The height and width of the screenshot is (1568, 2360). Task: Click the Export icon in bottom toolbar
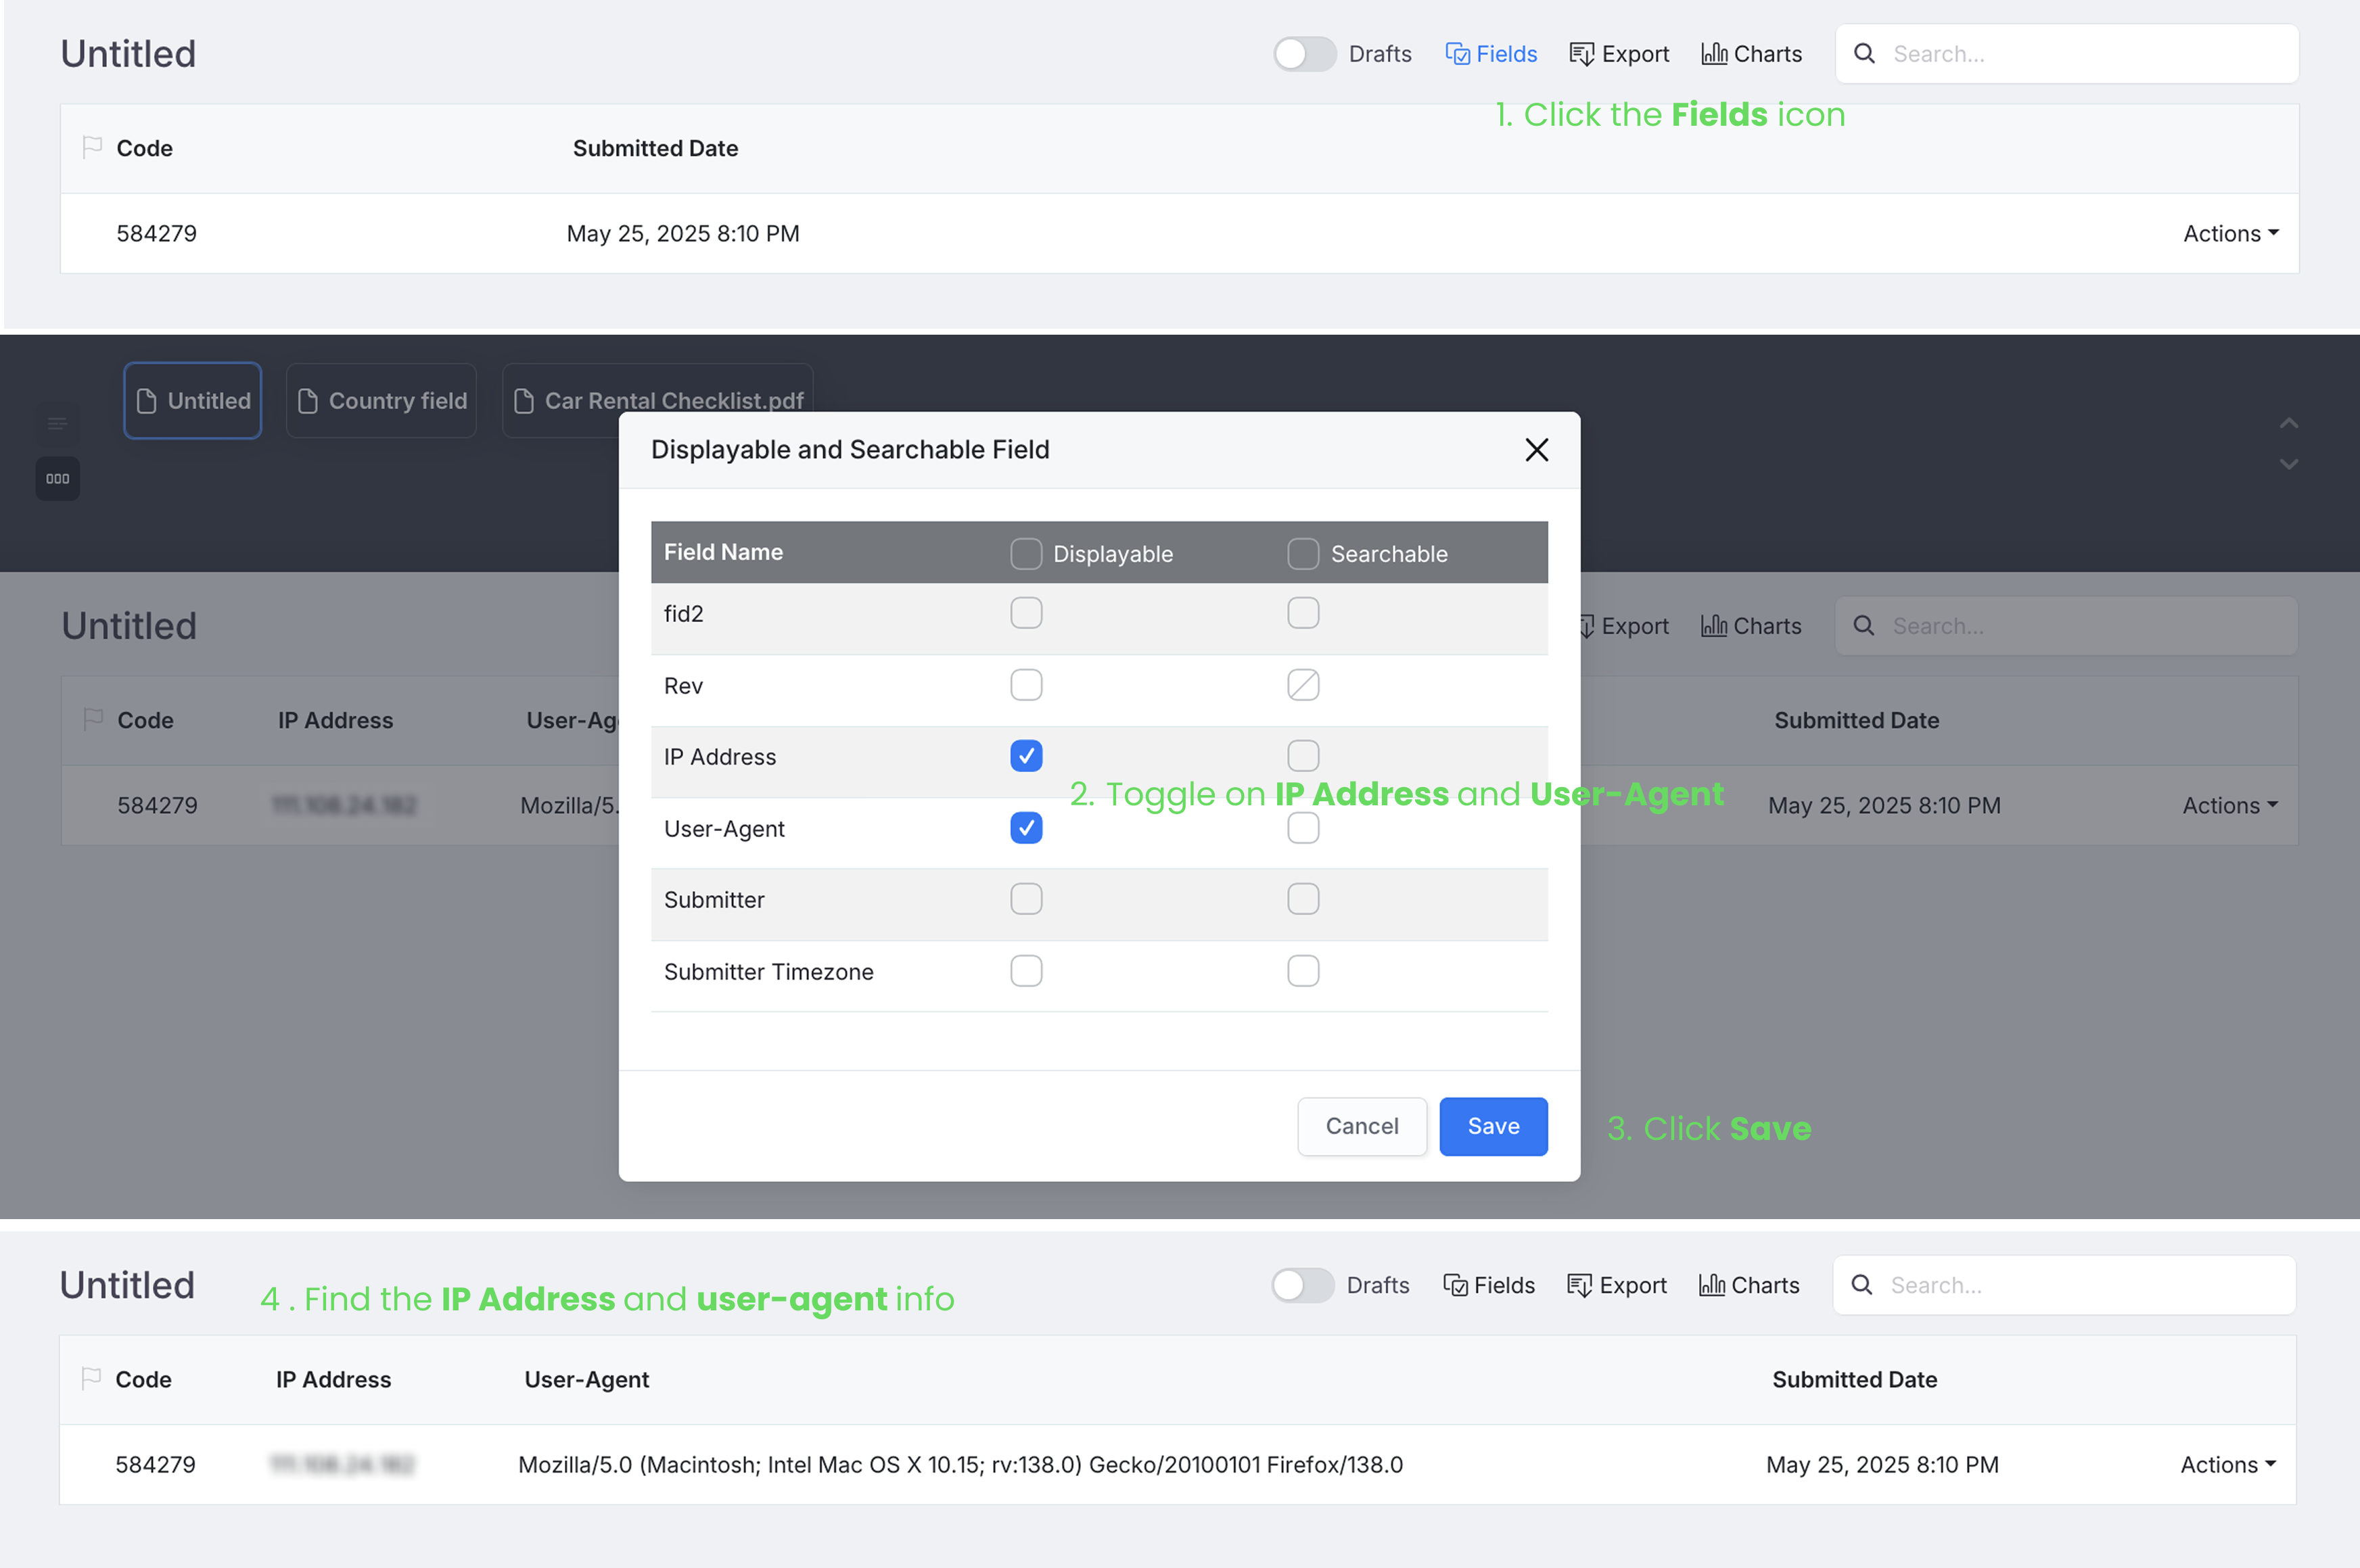(x=1579, y=1285)
